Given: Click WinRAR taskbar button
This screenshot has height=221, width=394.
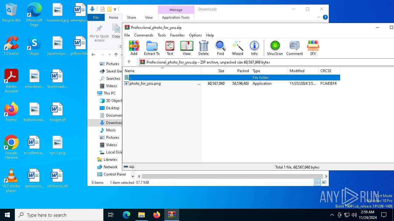Looking at the screenshot, I should pyautogui.click(x=172, y=215).
